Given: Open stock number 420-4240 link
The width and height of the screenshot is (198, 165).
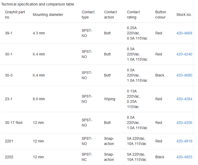Looking at the screenshot, I should click(x=184, y=54).
